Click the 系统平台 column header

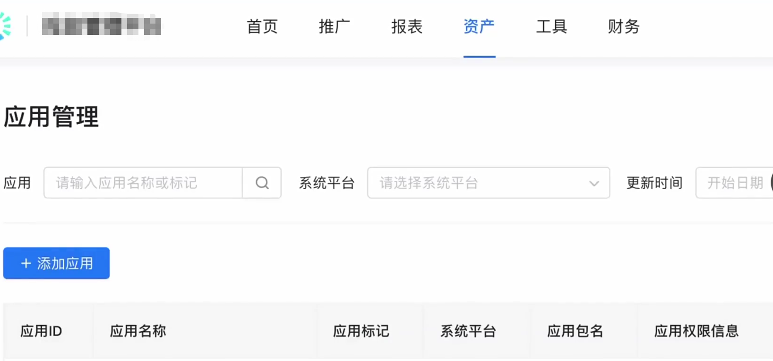pyautogui.click(x=468, y=331)
